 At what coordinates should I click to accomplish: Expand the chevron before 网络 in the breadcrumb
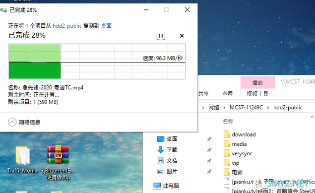pos(203,108)
